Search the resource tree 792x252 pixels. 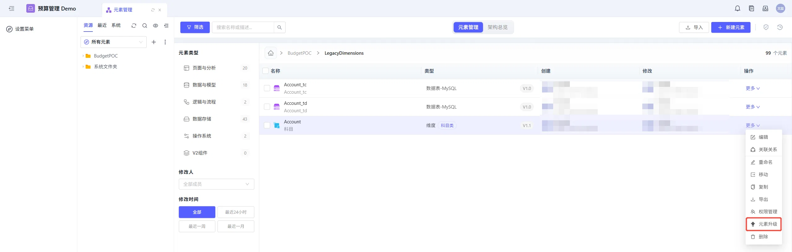pos(144,26)
